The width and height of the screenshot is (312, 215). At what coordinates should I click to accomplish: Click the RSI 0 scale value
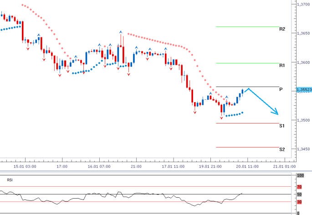coord(298,213)
